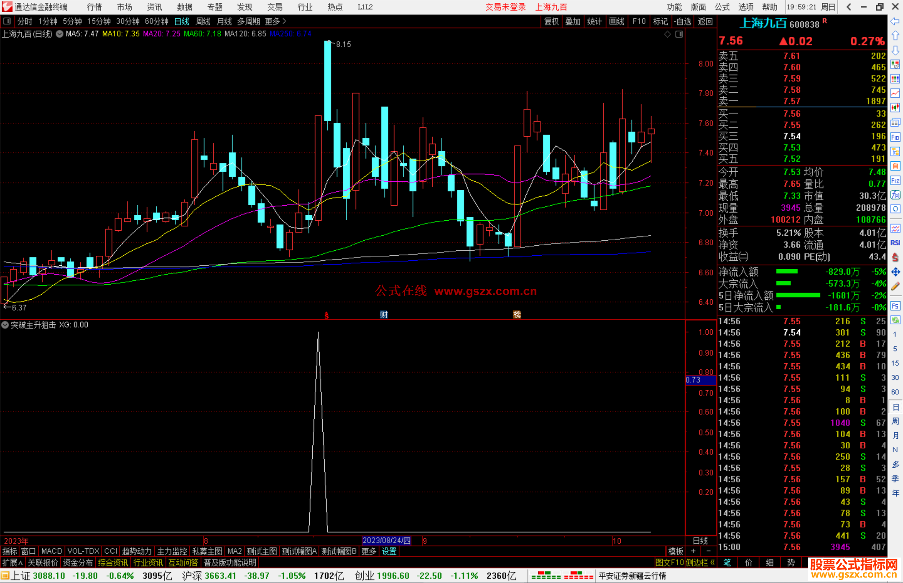Click the 设置 indicator settings button
Image resolution: width=903 pixels, height=583 pixels.
389,551
